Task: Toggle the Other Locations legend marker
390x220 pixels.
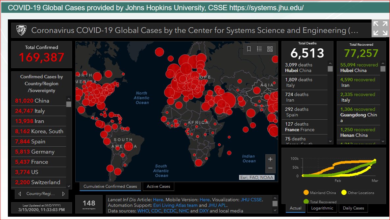Action: point(344,192)
